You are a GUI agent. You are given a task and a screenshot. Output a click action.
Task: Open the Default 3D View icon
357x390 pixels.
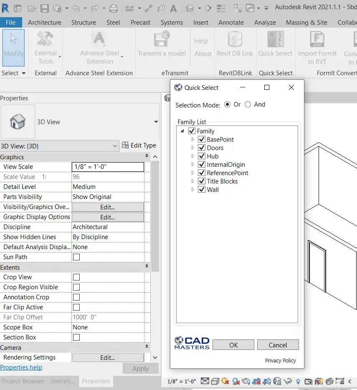(190, 8)
